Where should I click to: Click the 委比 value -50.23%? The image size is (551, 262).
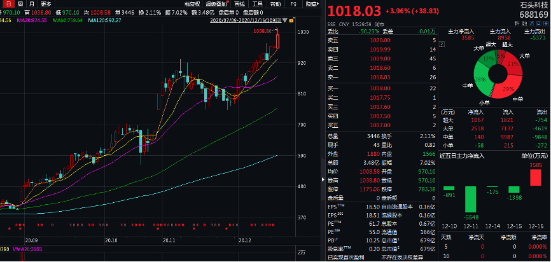[x=369, y=31]
